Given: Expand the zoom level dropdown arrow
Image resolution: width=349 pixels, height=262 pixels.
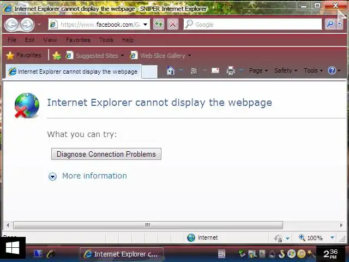Looking at the screenshot, I should (x=332, y=237).
